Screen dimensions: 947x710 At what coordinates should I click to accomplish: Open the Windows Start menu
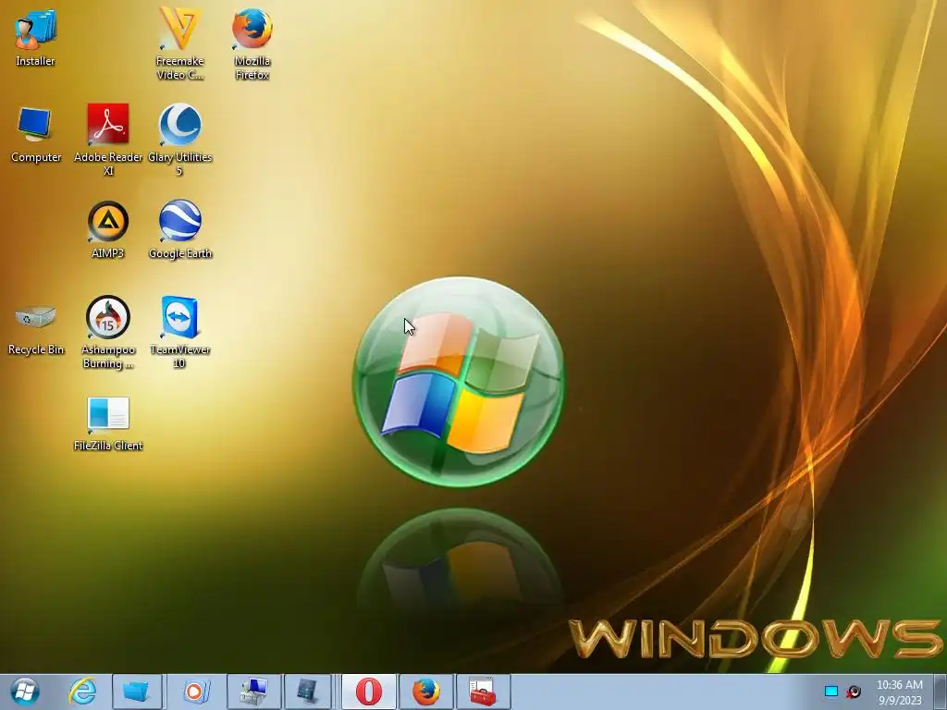point(25,692)
